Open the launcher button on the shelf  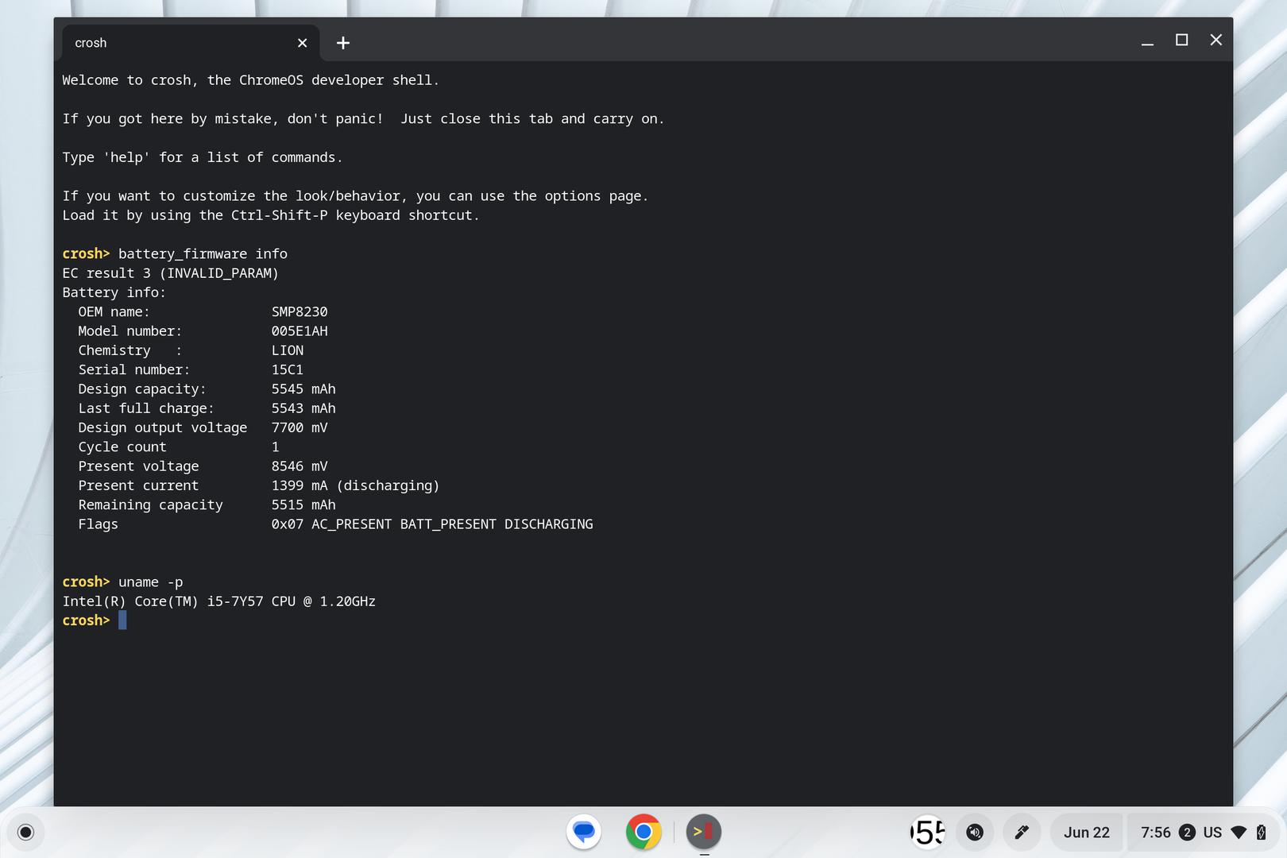(x=25, y=832)
